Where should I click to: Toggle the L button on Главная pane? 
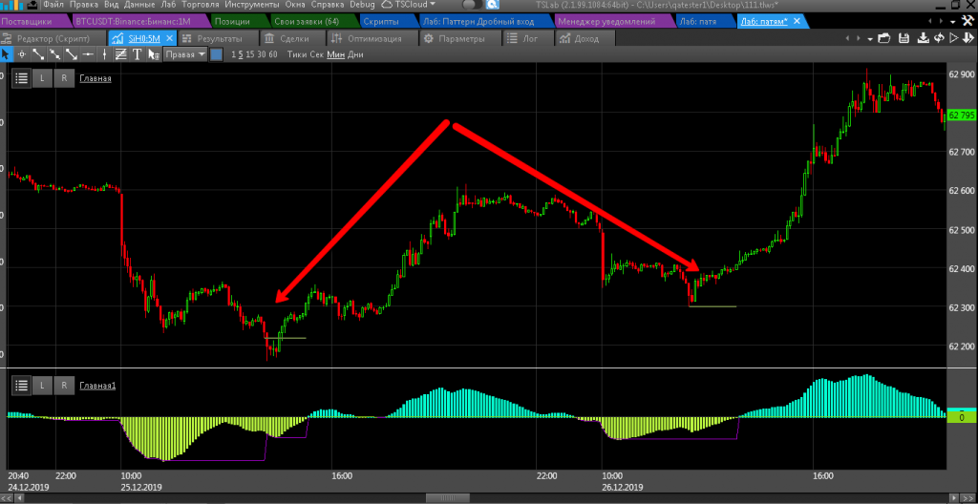tap(43, 78)
